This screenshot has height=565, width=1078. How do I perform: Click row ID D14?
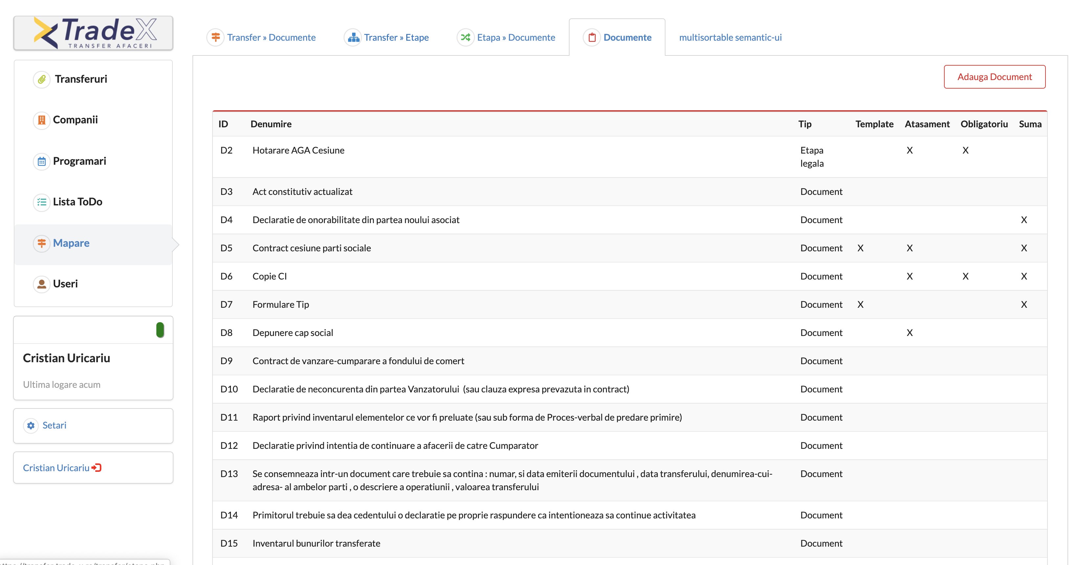[229, 515]
